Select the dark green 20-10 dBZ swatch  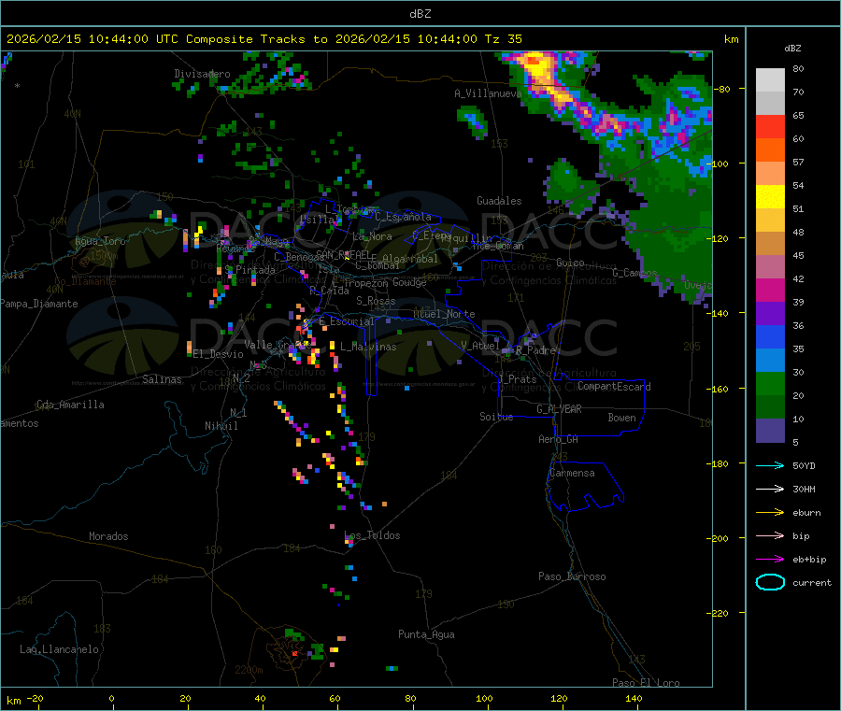770,407
